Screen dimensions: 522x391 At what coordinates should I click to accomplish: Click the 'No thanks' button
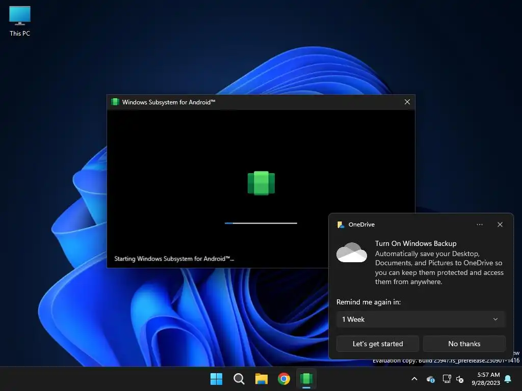(x=464, y=344)
